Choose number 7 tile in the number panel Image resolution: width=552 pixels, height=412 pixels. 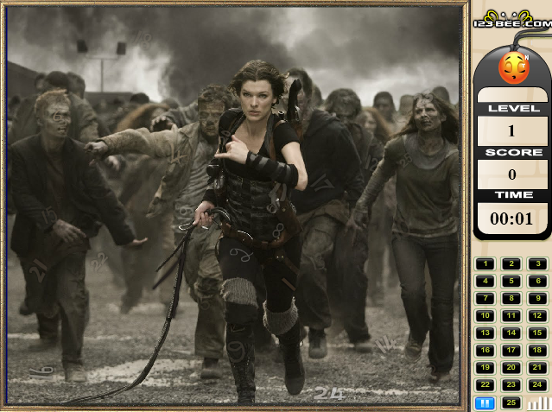tap(485, 298)
